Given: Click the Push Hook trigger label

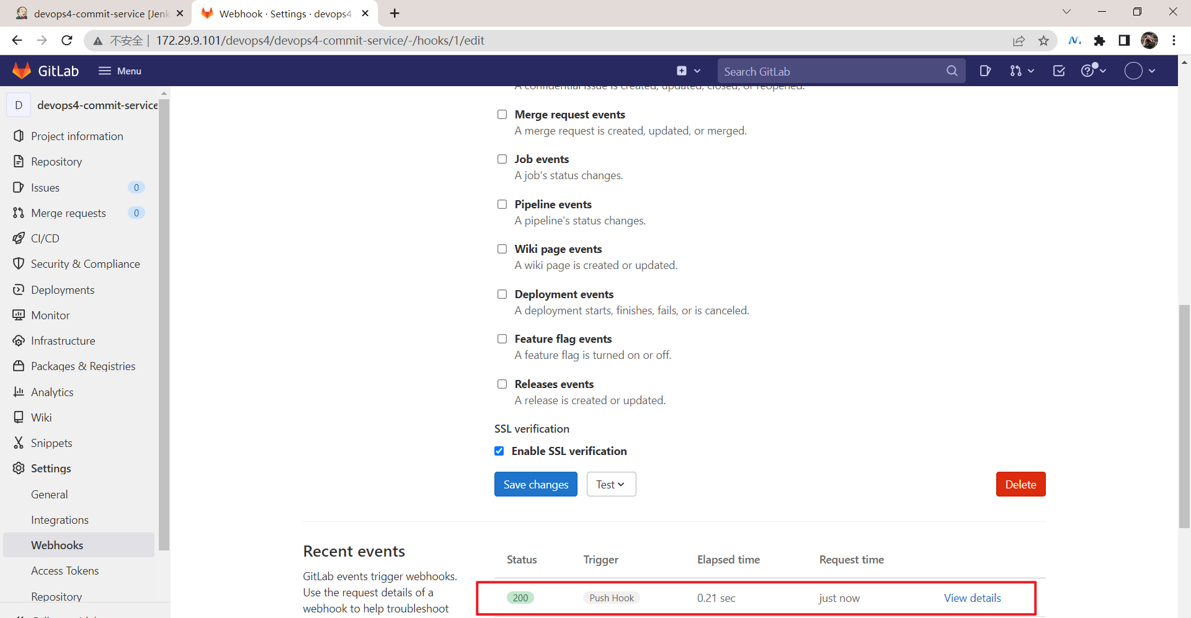Looking at the screenshot, I should point(612,598).
